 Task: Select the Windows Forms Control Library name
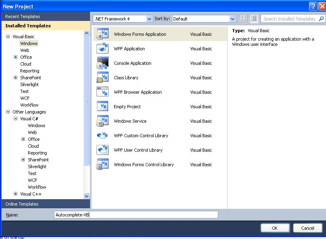[x=144, y=165]
